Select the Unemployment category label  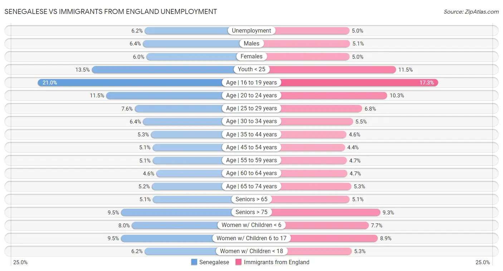tap(251, 31)
